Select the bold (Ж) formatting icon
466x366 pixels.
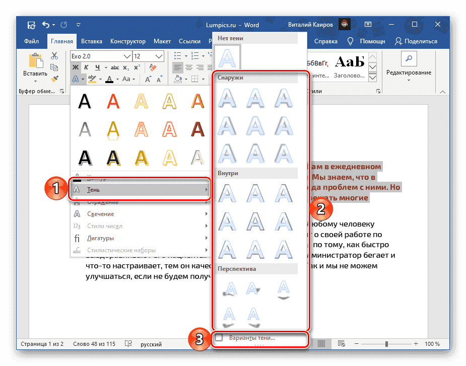coord(76,67)
